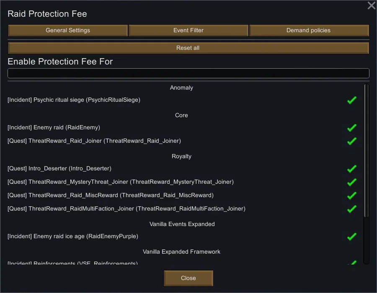Uncheck ThreatReward_RaidMultiFaction_Joiner checkmark
The image size is (377, 293).
pos(351,209)
